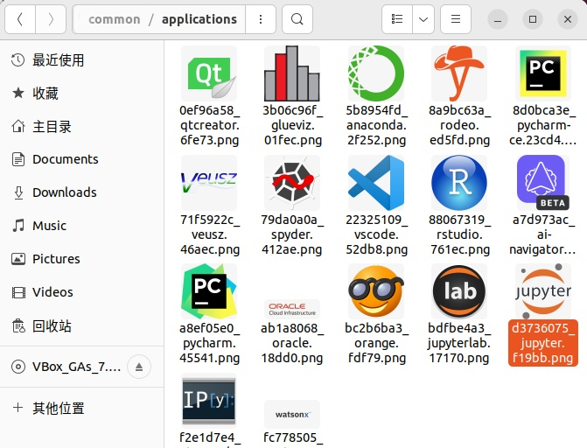Select the rodeo cowboy hat icon file
This screenshot has height=448, width=587.
click(459, 73)
